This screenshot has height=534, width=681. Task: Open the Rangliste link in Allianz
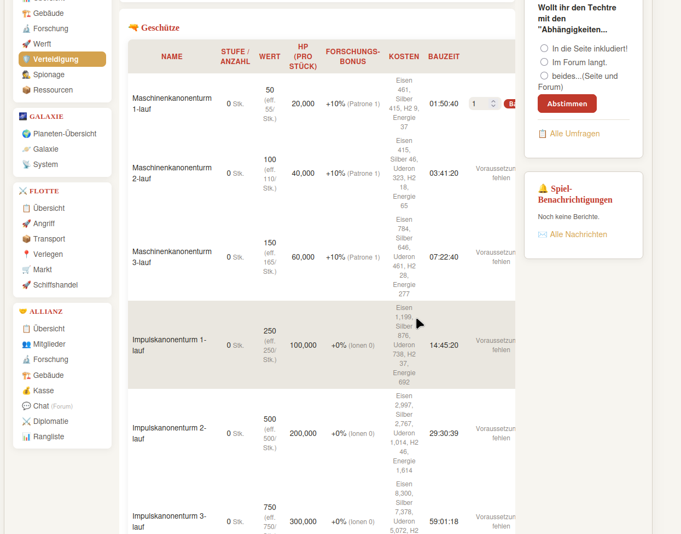pyautogui.click(x=49, y=437)
